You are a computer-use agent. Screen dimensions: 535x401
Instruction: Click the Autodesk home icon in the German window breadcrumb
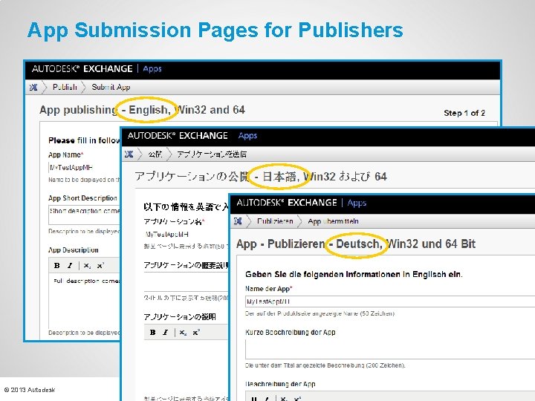click(x=238, y=221)
